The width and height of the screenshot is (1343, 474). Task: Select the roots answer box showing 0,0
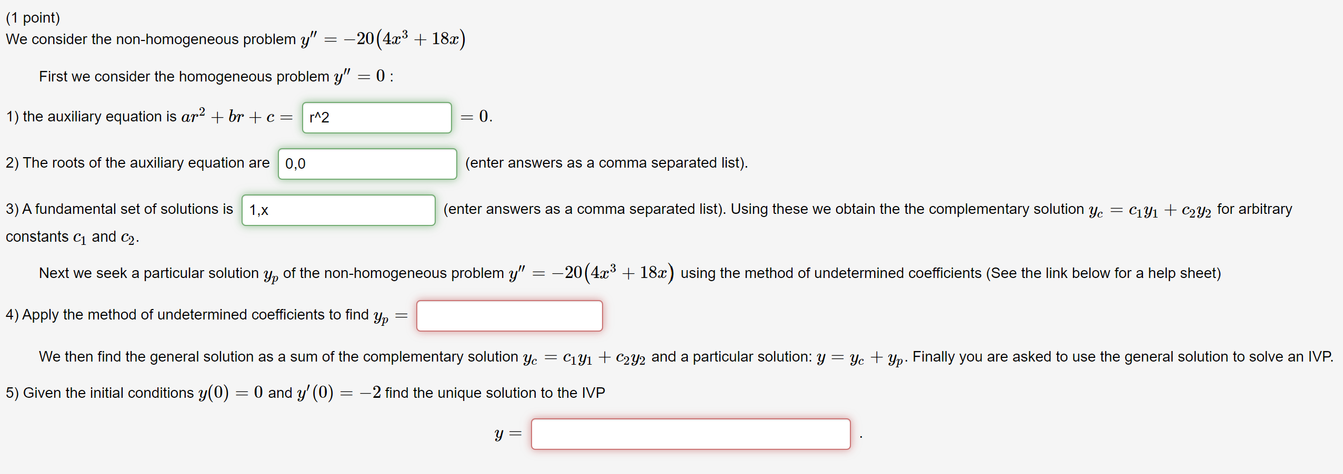point(367,163)
